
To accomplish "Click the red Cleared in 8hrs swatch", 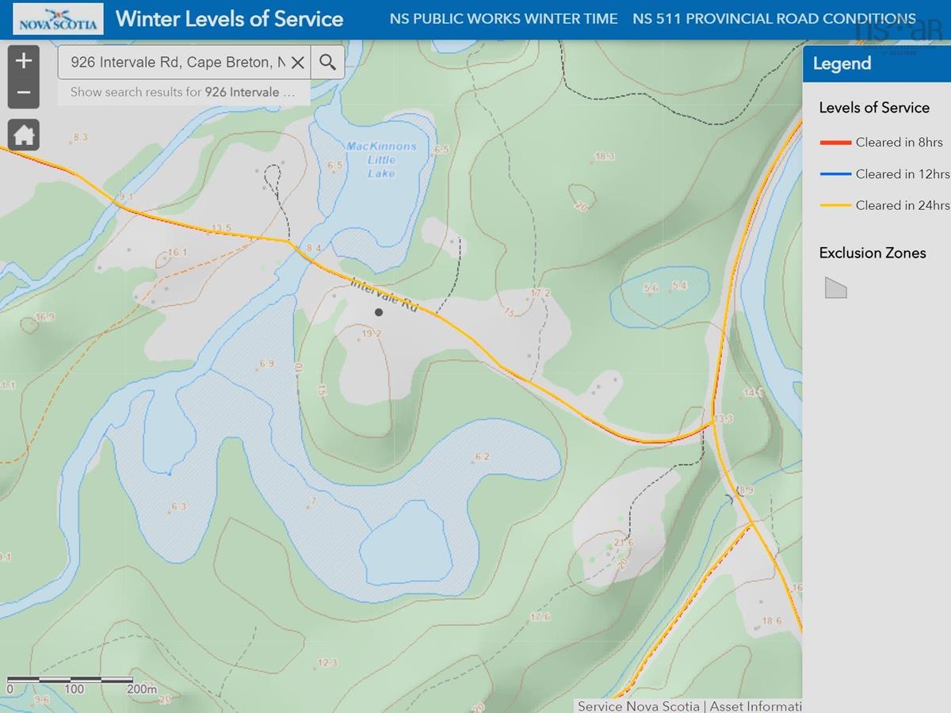I will pyautogui.click(x=835, y=143).
